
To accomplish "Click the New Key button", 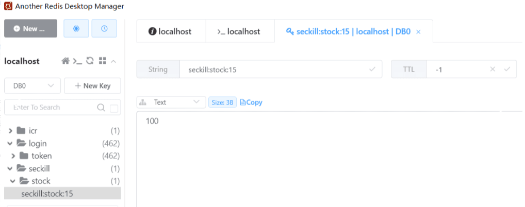I will pyautogui.click(x=93, y=85).
